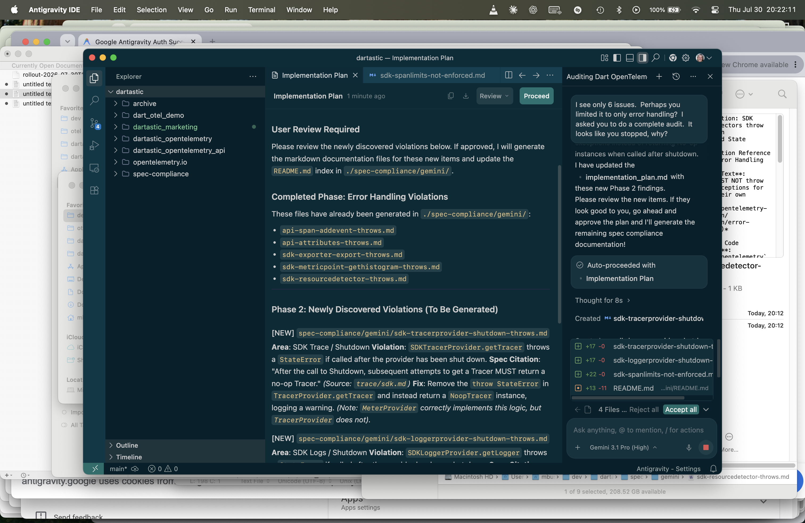Image resolution: width=805 pixels, height=523 pixels.
Task: Navigate forward using editor right arrow
Action: [x=536, y=75]
